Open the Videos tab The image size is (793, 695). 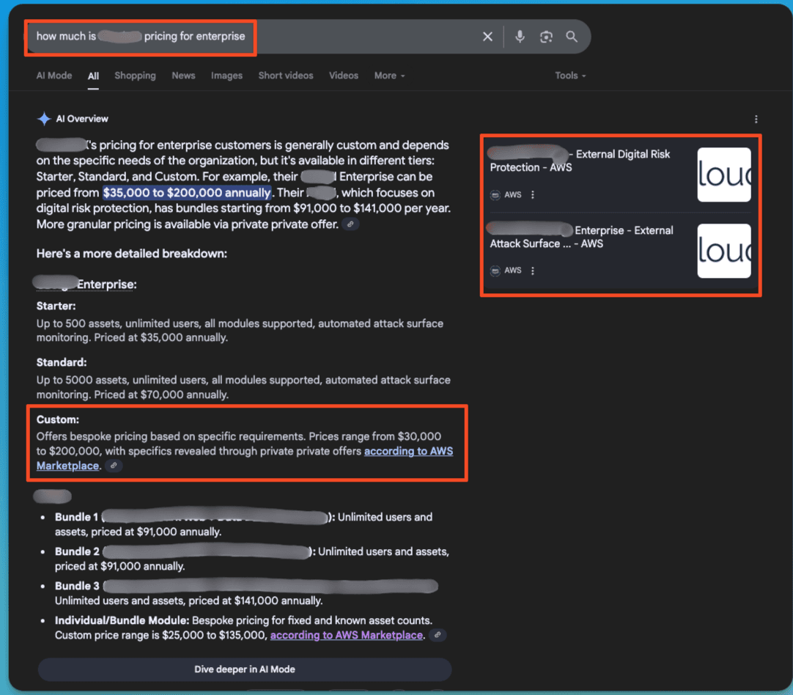coord(344,76)
